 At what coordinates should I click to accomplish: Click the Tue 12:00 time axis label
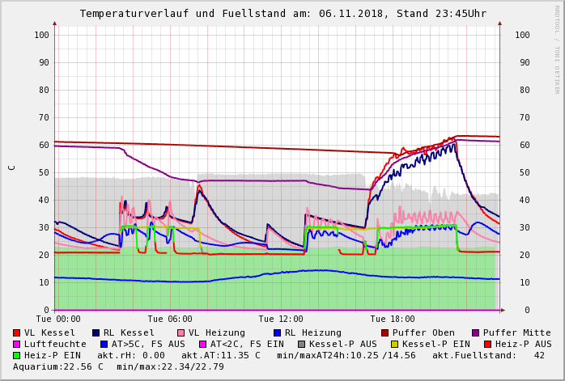281,320
